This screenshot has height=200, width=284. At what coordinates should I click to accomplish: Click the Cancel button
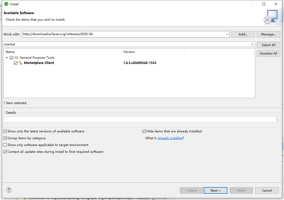(x=267, y=190)
